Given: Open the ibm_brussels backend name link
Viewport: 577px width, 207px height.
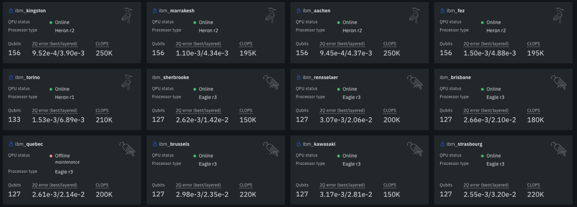Looking at the screenshot, I should (174, 144).
